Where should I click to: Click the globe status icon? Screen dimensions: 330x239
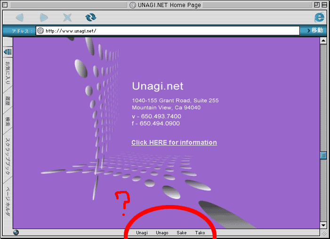pyautogui.click(x=16, y=232)
